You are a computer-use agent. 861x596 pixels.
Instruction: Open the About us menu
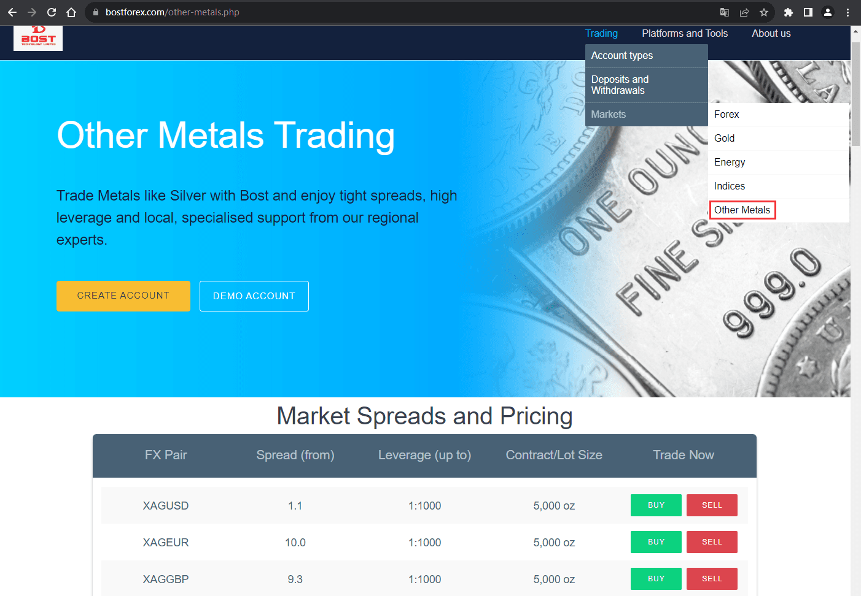(x=771, y=33)
